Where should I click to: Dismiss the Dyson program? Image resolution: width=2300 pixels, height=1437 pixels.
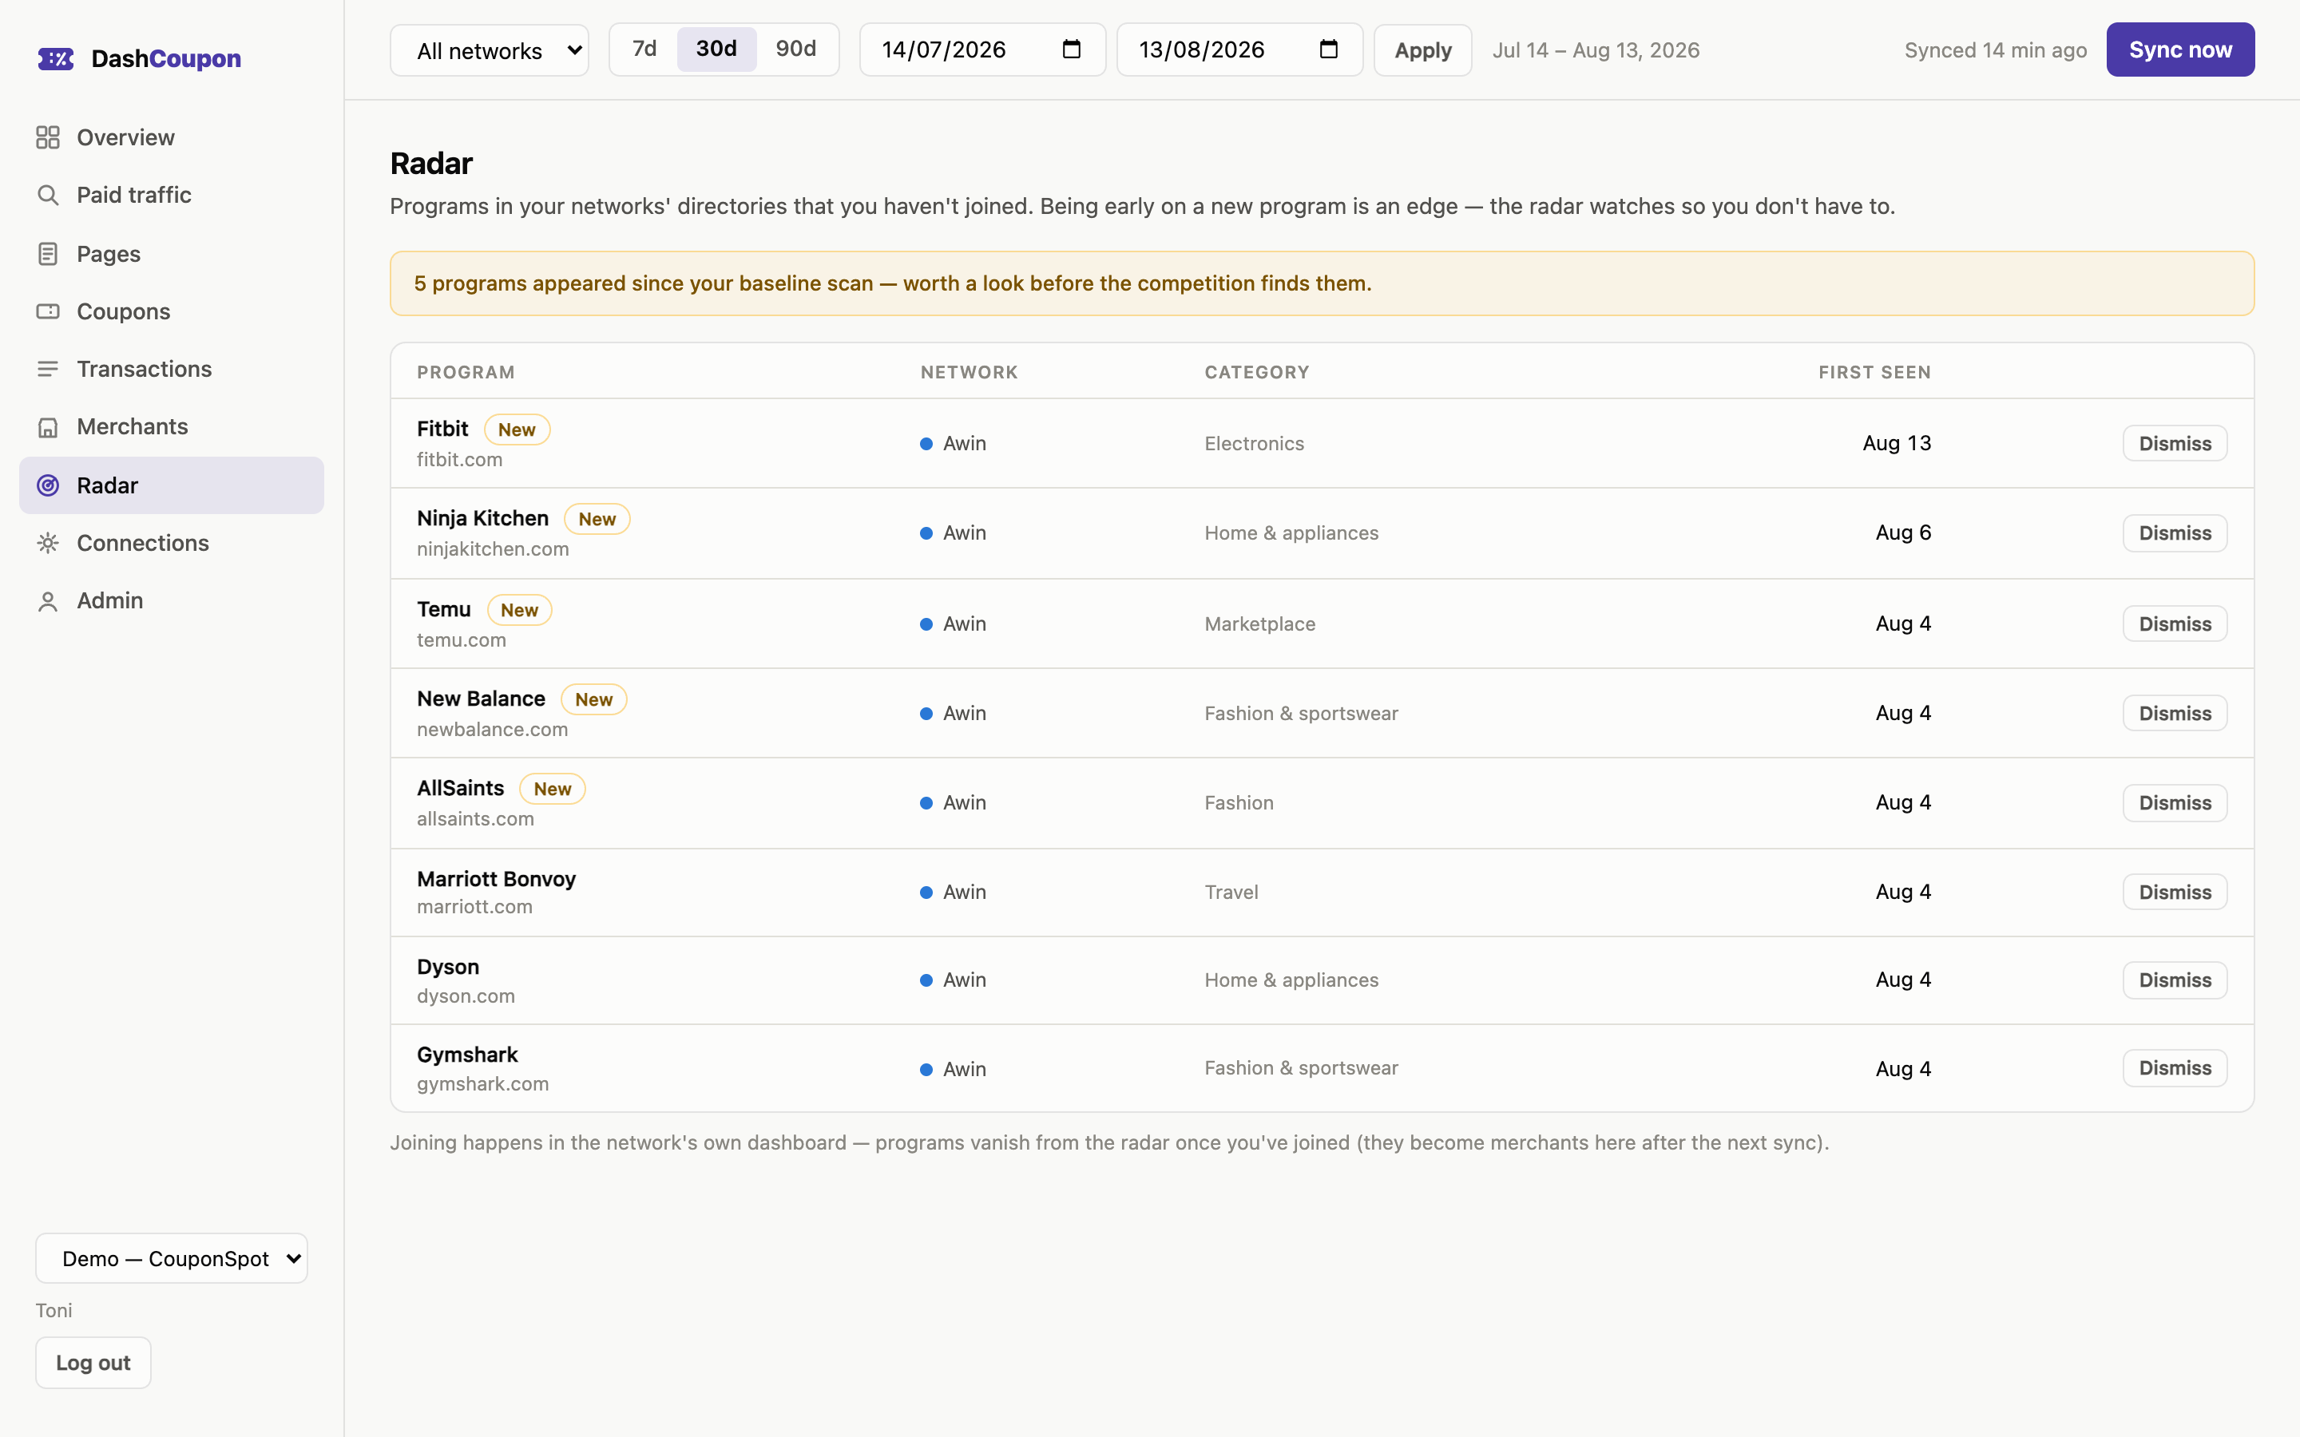tap(2175, 980)
